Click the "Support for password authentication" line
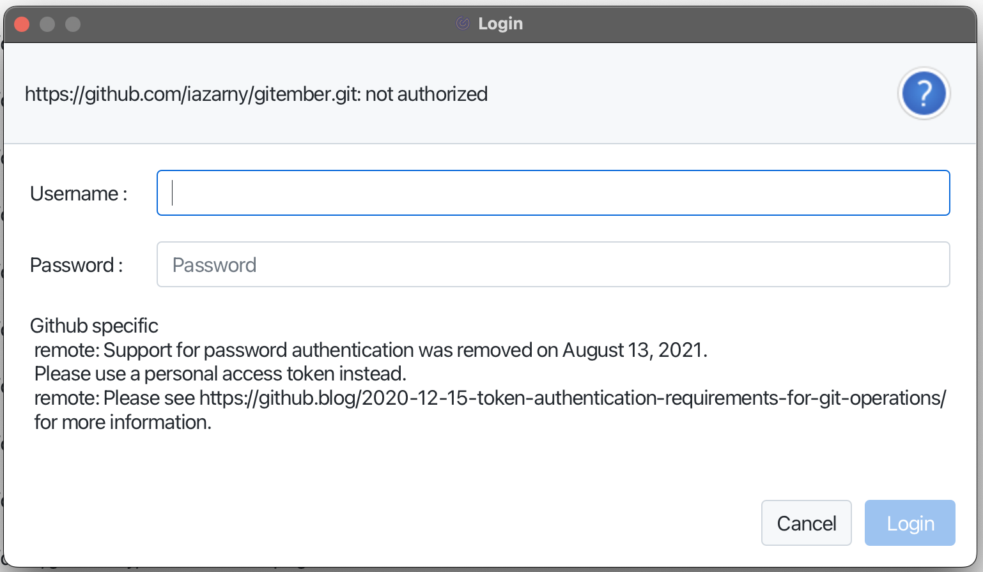The height and width of the screenshot is (572, 983). pos(371,350)
